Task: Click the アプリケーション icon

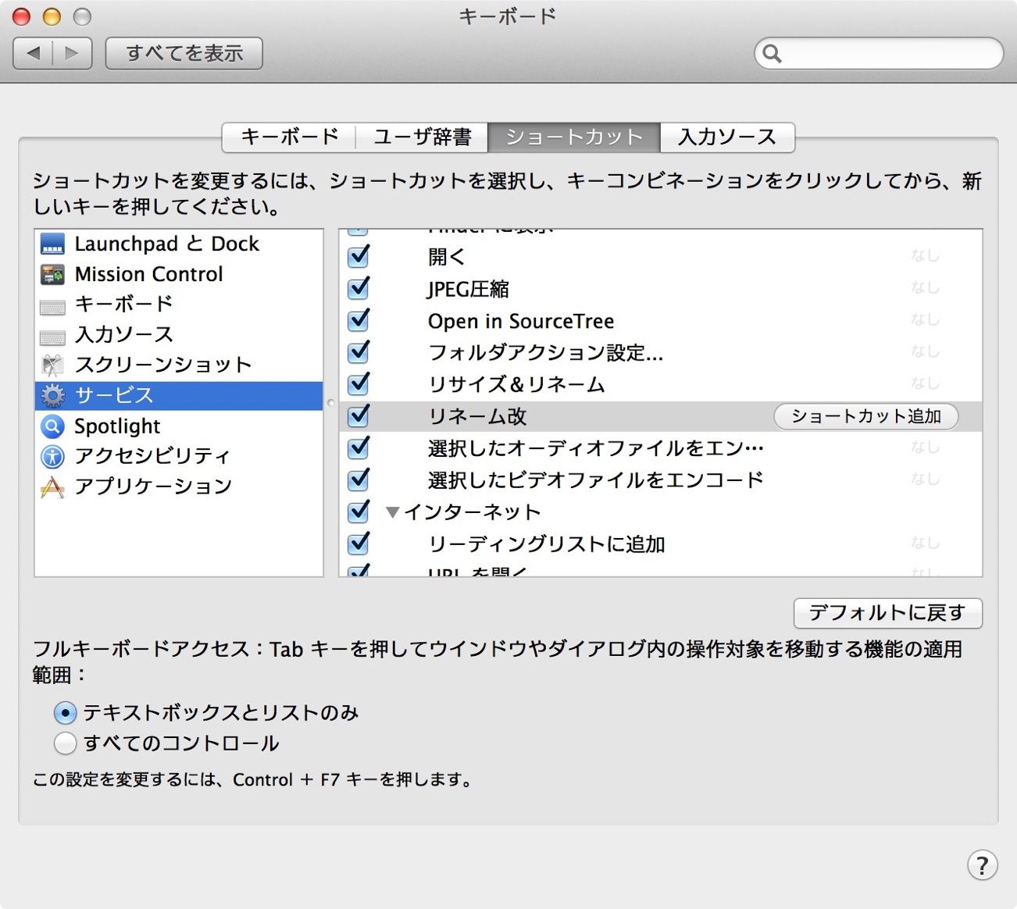Action: tap(52, 487)
